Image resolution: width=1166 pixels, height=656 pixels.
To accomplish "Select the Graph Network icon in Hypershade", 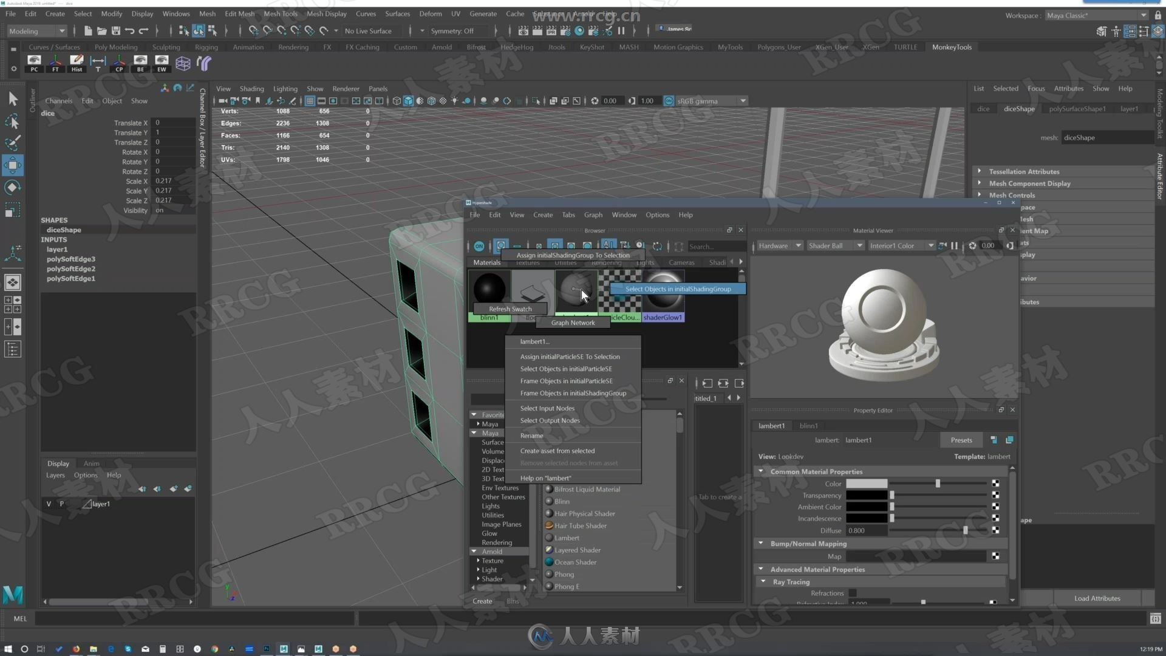I will 574,323.
